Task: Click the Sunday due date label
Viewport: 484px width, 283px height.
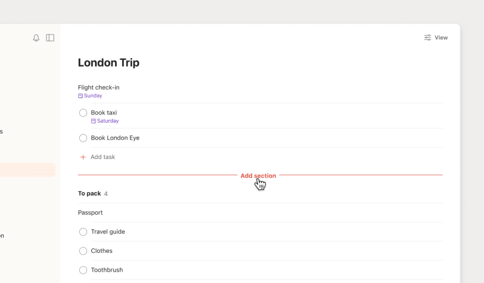Action: (x=93, y=96)
